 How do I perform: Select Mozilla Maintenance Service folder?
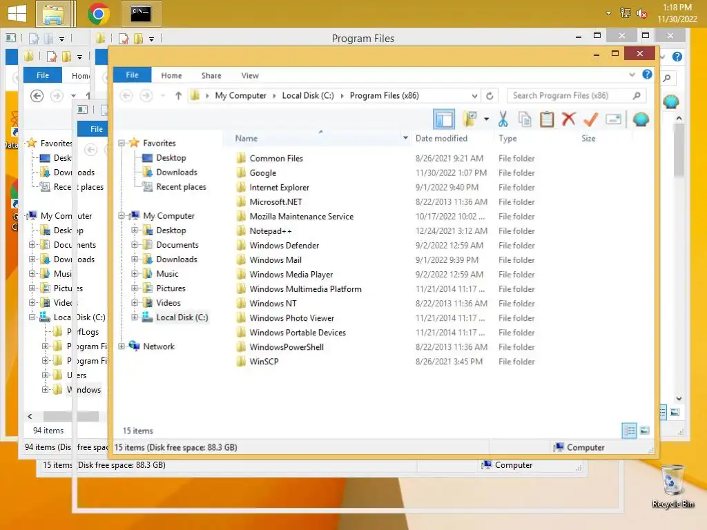pyautogui.click(x=301, y=216)
